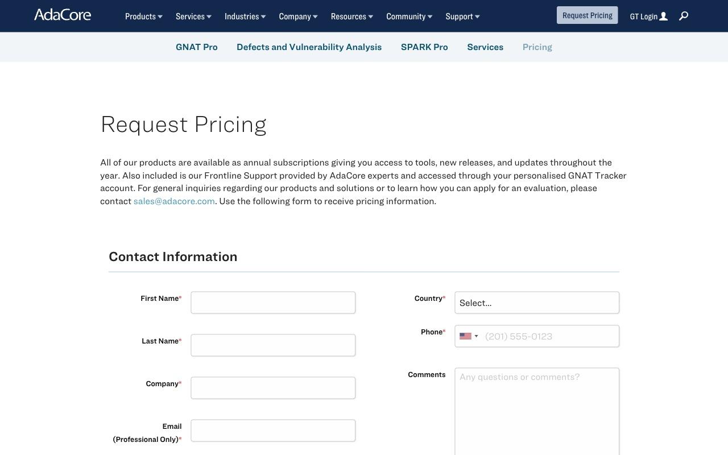Viewport: 728px width, 455px height.
Task: Expand the Services dropdown in top nav
Action: coord(193,16)
